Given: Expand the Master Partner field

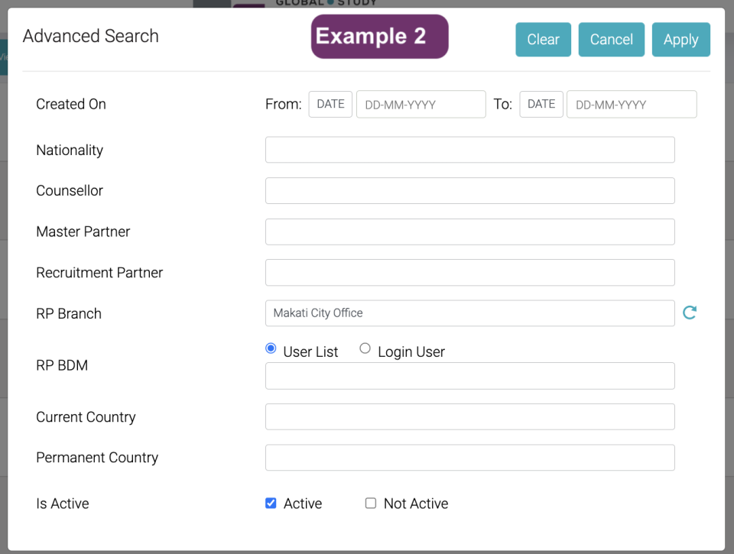Looking at the screenshot, I should (x=469, y=232).
